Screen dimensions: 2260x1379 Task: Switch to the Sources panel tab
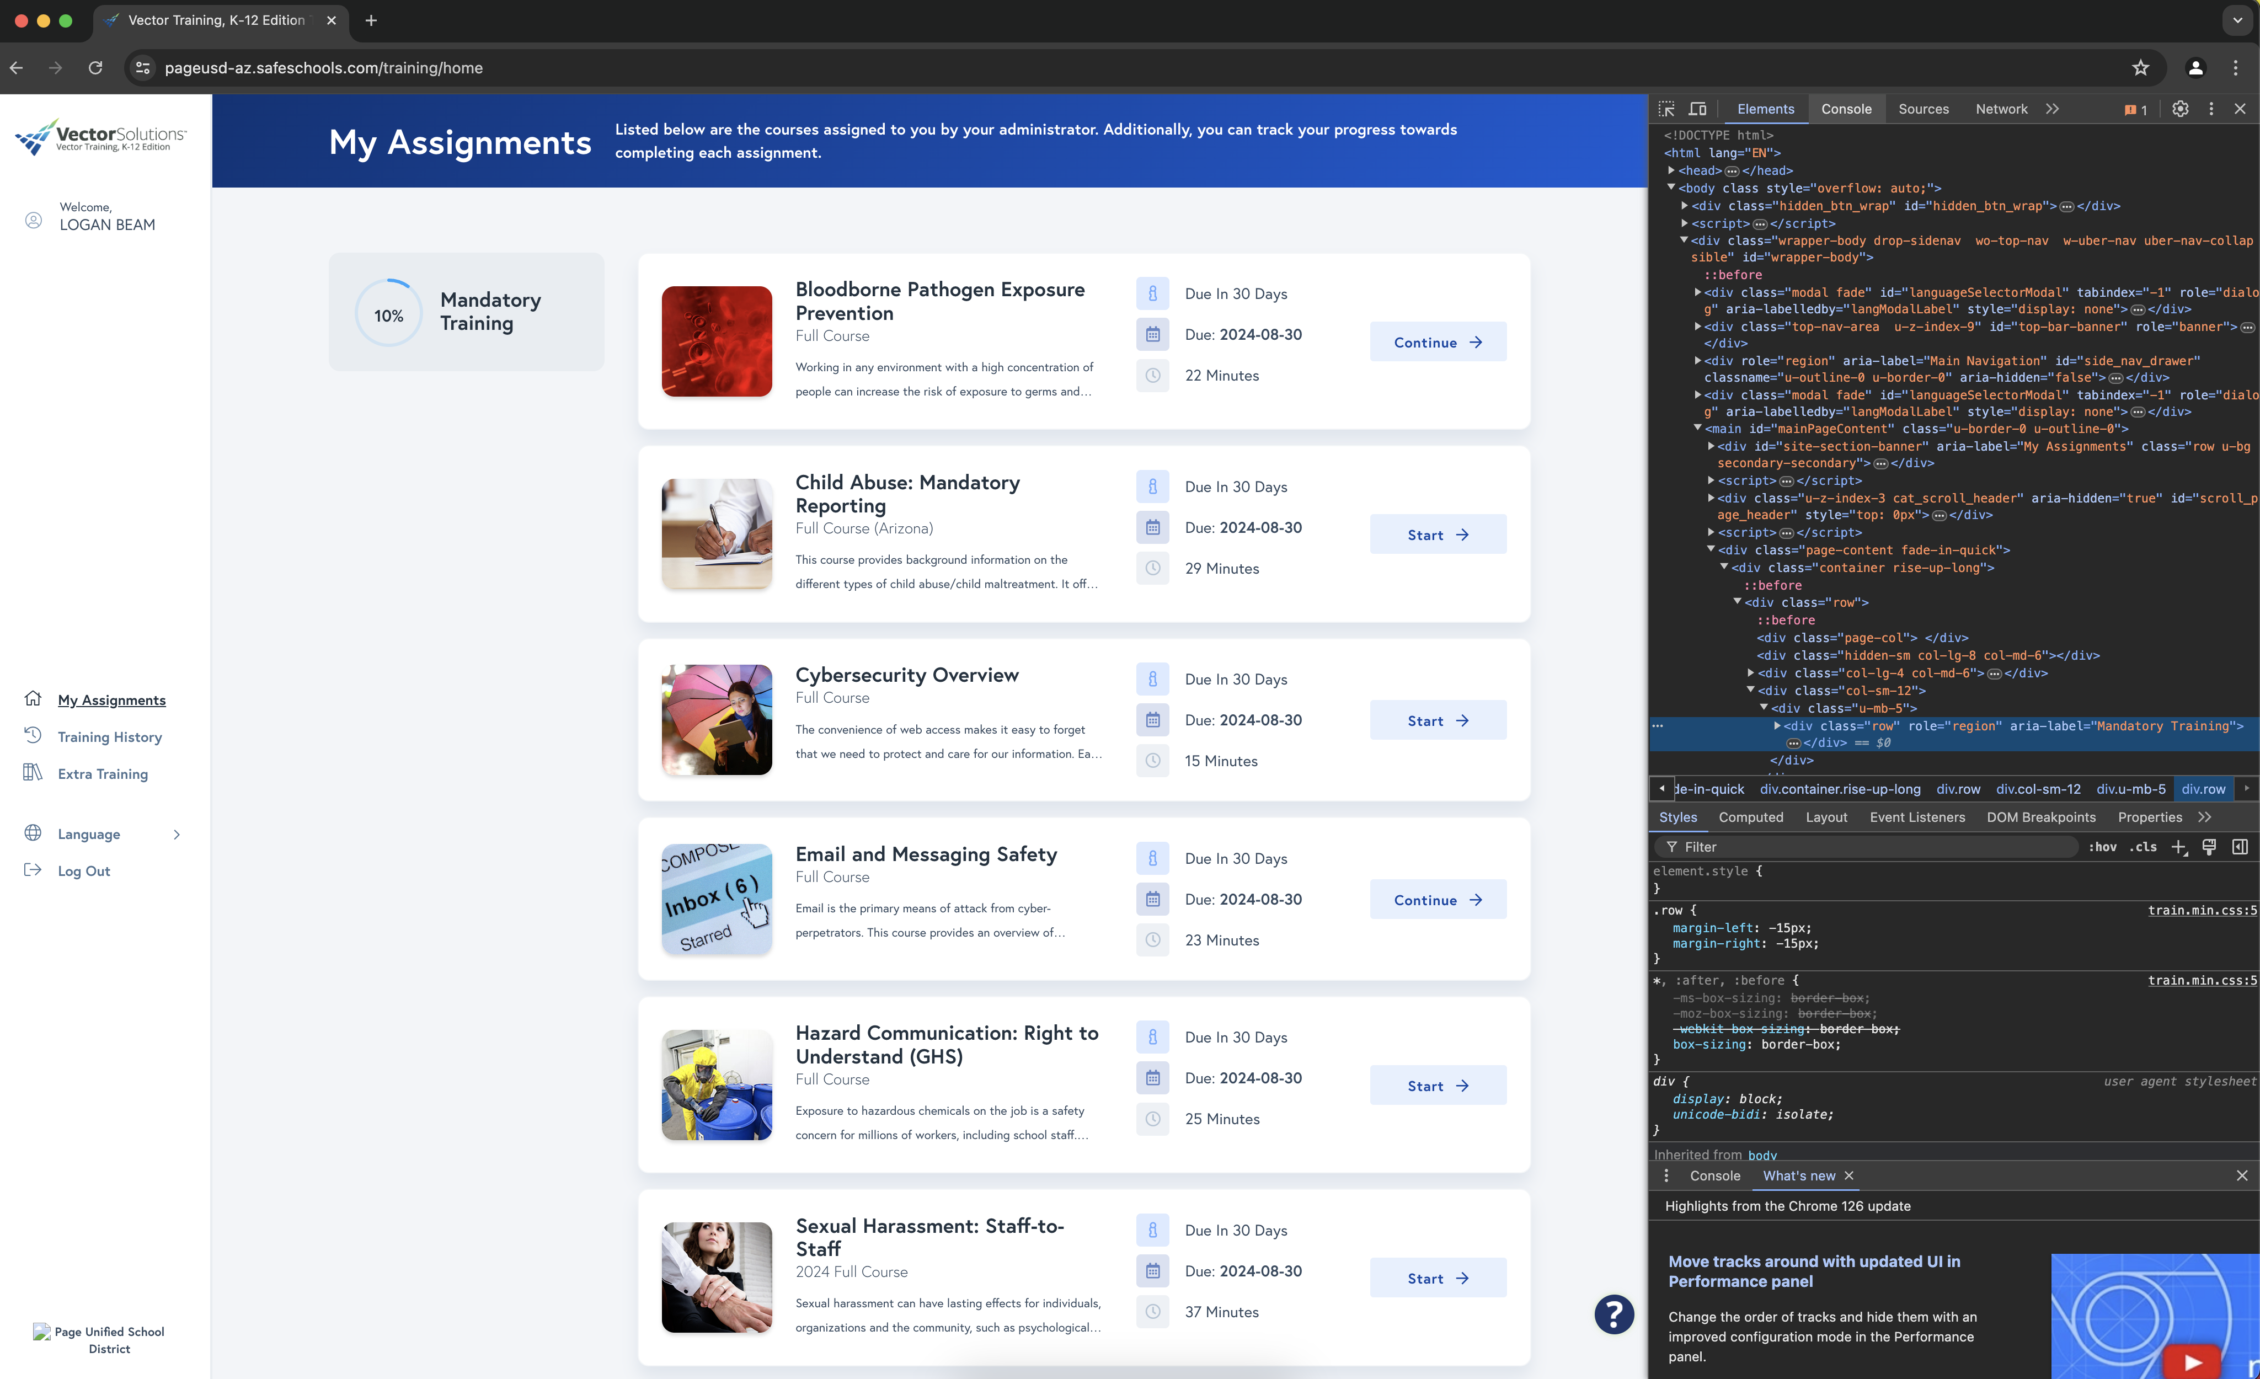click(x=1924, y=109)
